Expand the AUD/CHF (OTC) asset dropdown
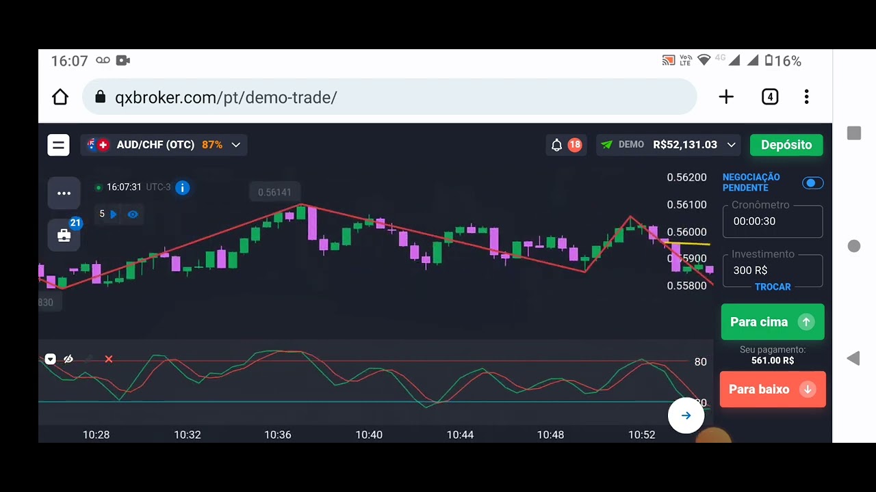Image resolution: width=876 pixels, height=492 pixels. [x=236, y=145]
